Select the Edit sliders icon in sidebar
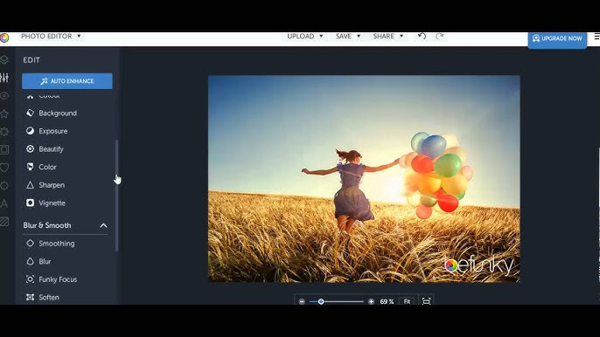 [4, 78]
